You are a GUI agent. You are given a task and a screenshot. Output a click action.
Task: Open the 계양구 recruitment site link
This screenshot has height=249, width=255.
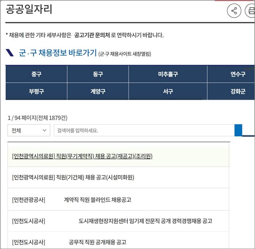98,91
